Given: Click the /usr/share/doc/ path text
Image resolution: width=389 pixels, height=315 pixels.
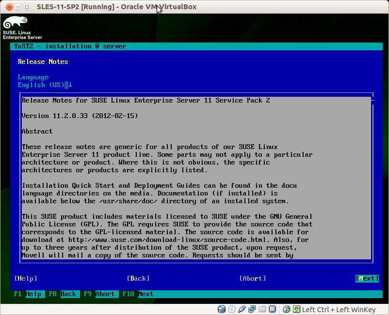Looking at the screenshot, I should point(128,201).
